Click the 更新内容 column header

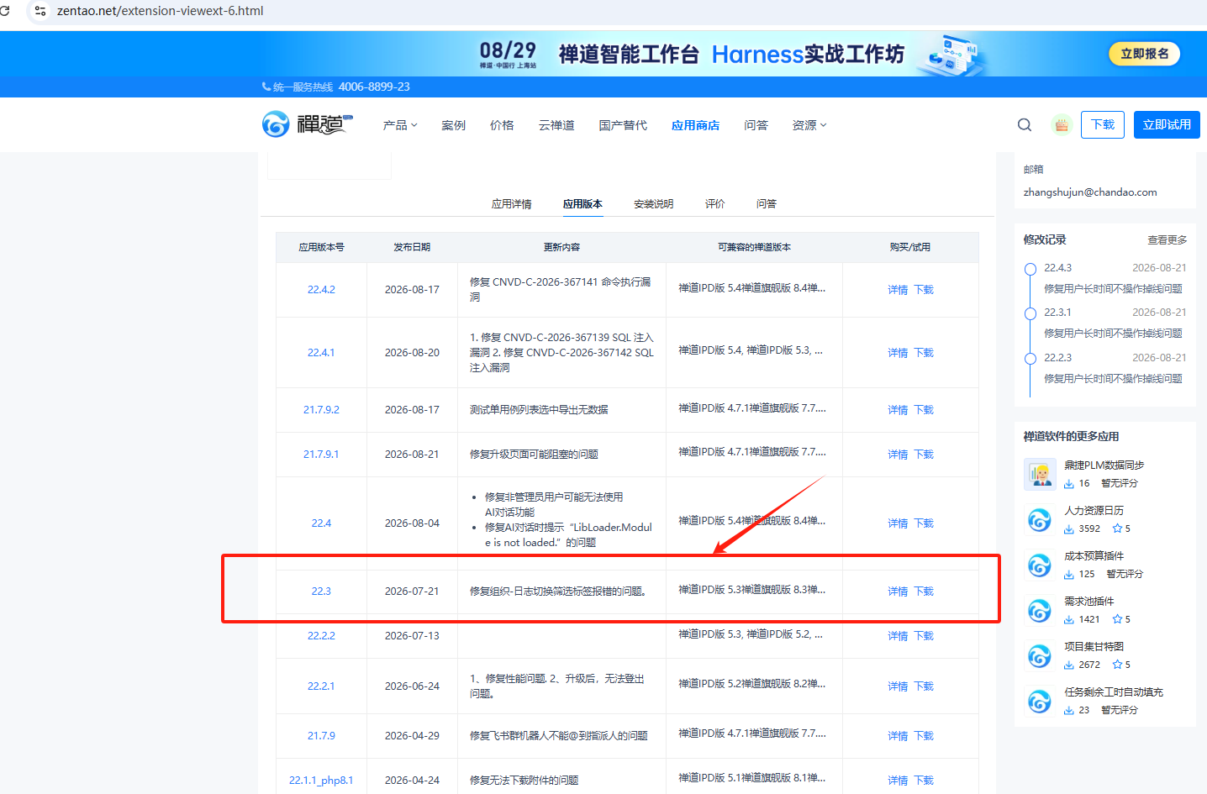(x=561, y=247)
